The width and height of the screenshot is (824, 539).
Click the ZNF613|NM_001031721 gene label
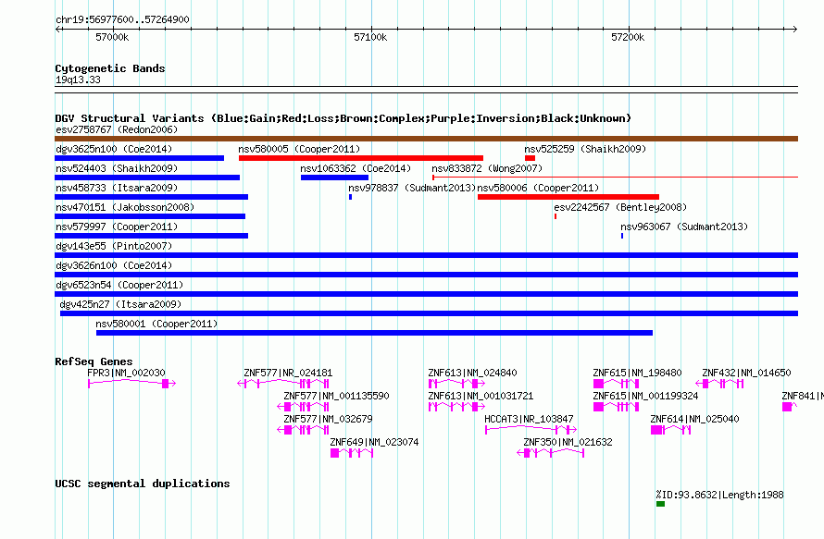tap(481, 396)
